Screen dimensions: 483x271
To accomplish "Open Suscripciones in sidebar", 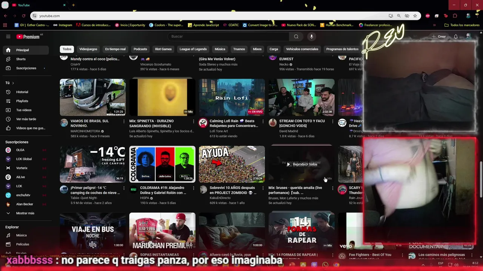I will [26, 68].
